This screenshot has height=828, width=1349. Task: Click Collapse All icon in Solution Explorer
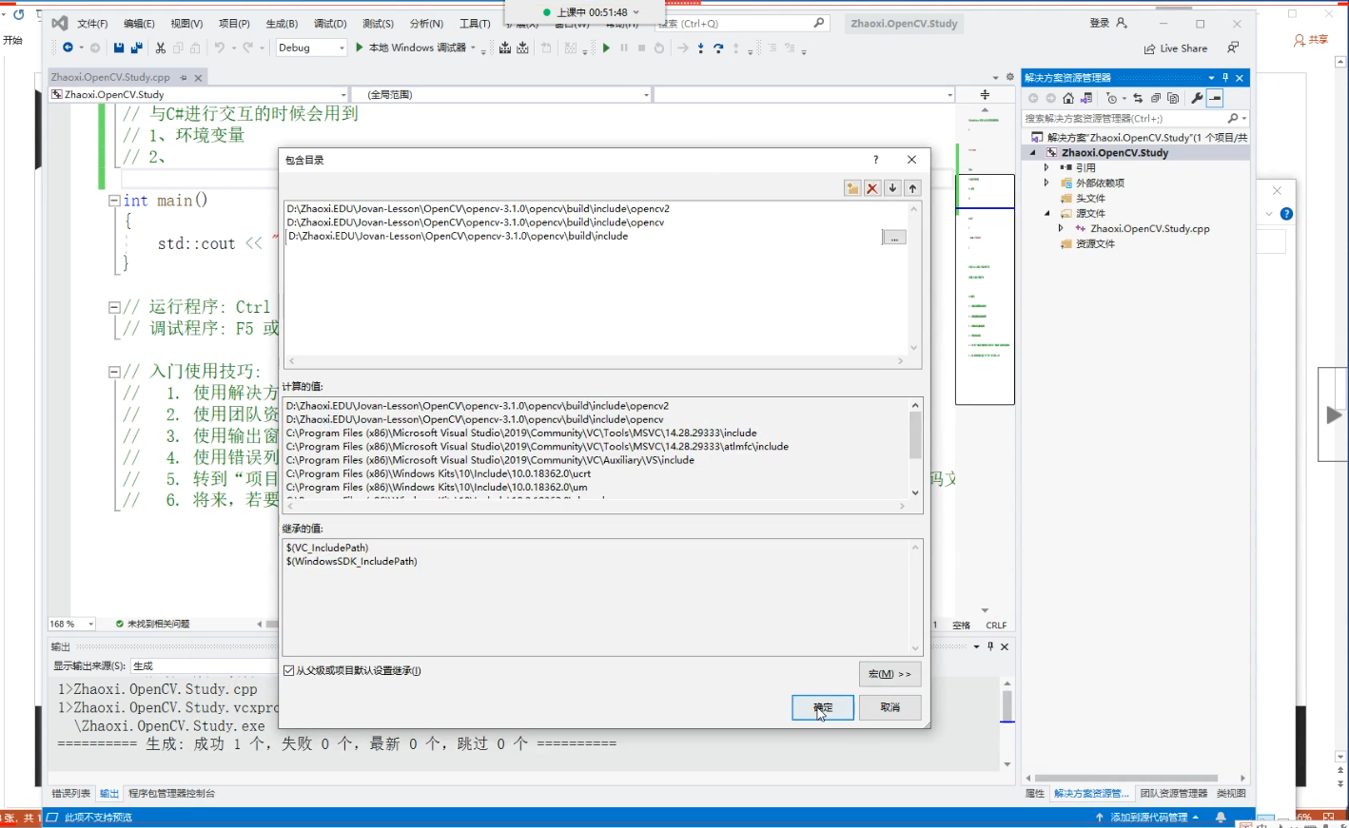[1156, 98]
